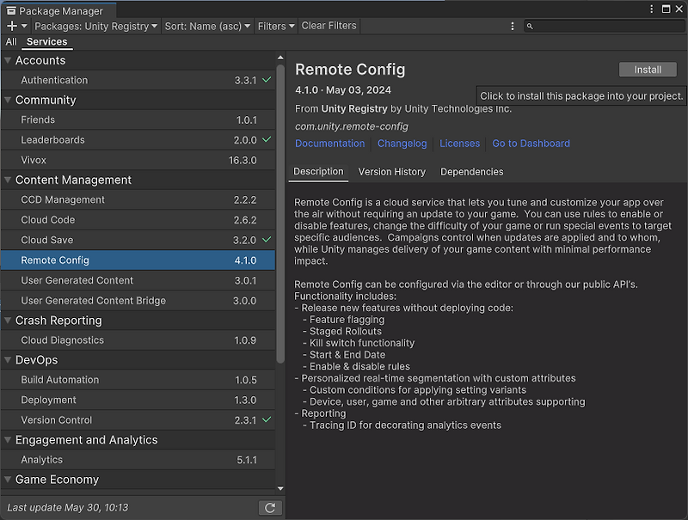Open the package manager kebab menu icon
The image size is (688, 520).
point(652,9)
